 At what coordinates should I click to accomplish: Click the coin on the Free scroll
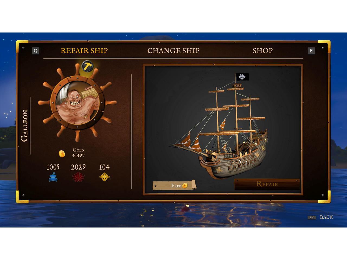(185, 186)
